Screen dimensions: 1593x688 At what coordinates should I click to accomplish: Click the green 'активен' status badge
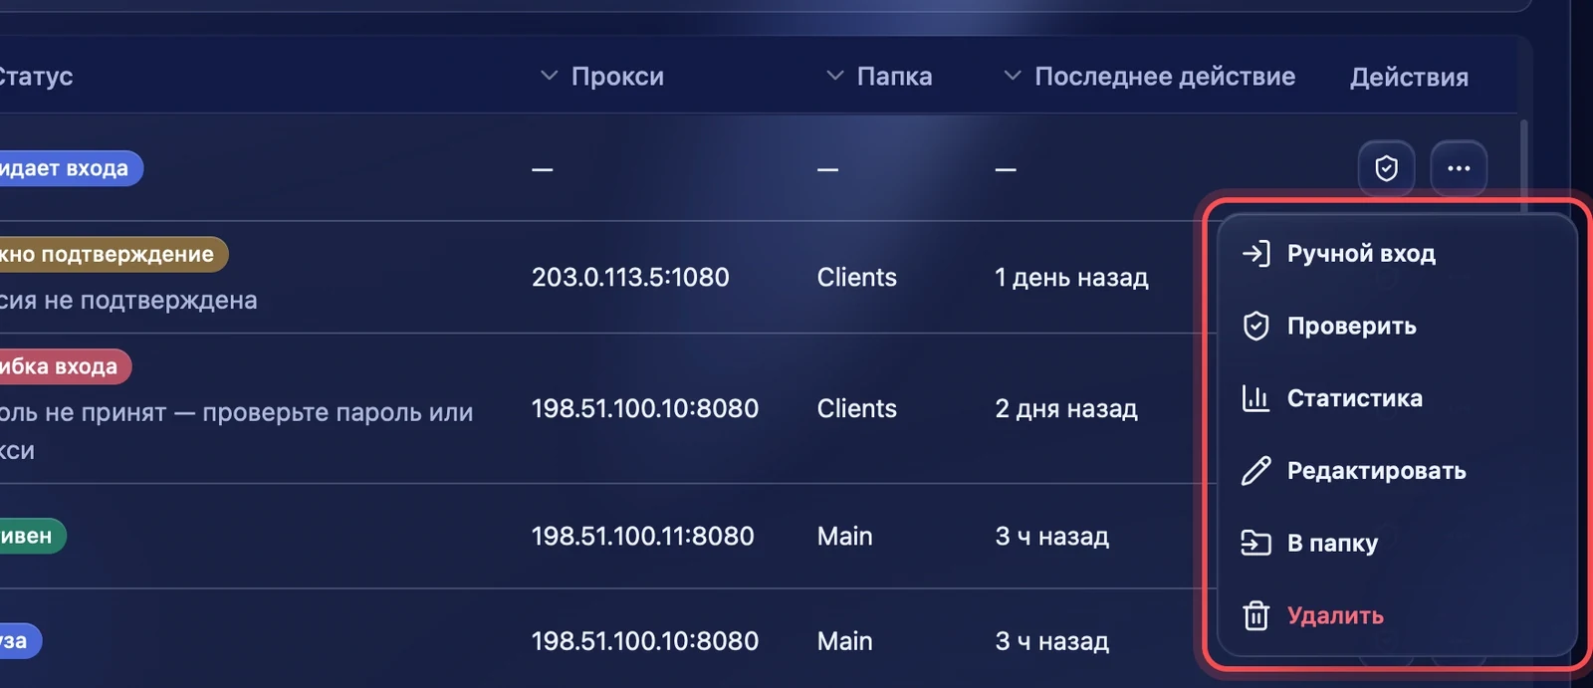[32, 536]
